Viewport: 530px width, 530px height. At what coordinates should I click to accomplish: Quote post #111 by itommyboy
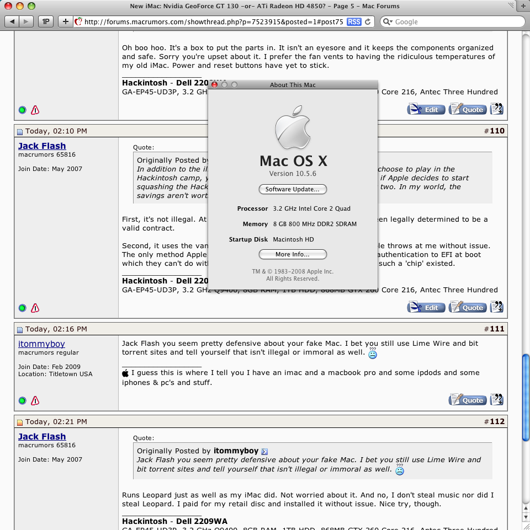tap(468, 400)
